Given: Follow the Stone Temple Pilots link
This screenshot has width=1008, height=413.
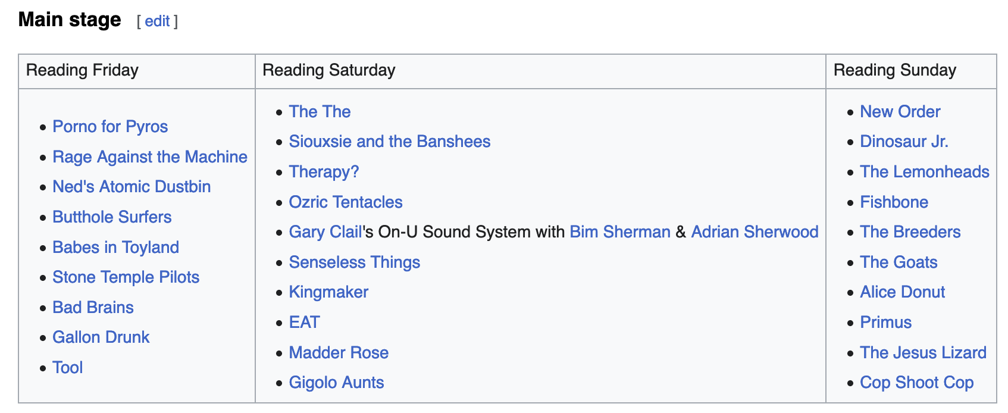Looking at the screenshot, I should coord(126,277).
